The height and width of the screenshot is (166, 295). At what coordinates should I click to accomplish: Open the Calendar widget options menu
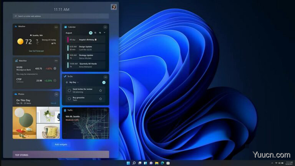[105, 27]
